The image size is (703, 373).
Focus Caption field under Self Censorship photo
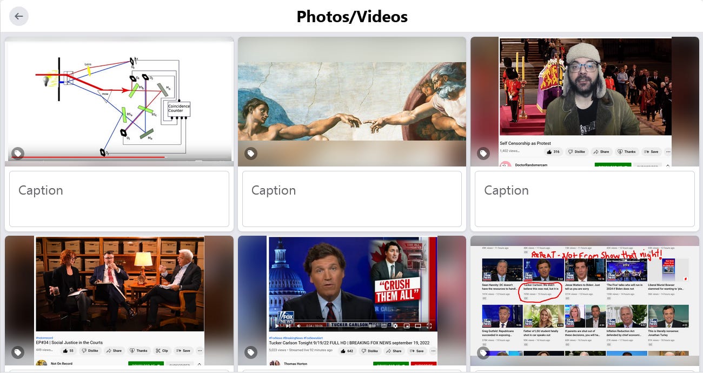[x=585, y=199]
